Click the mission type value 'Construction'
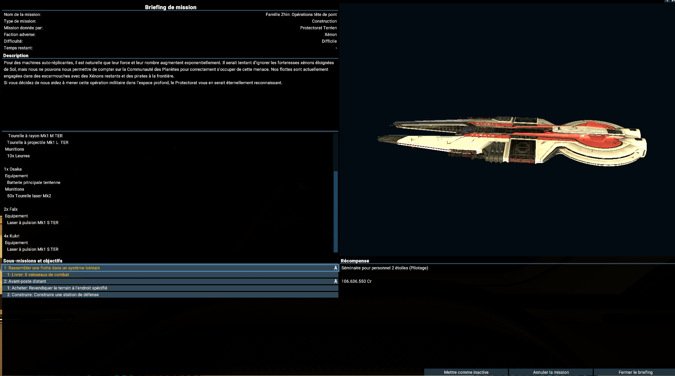This screenshot has height=376, width=675. coord(324,21)
